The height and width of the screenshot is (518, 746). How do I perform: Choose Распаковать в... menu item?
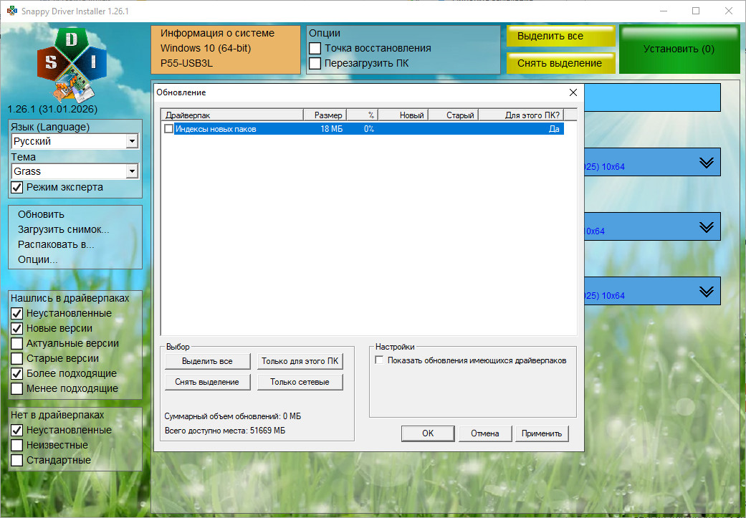tap(56, 244)
